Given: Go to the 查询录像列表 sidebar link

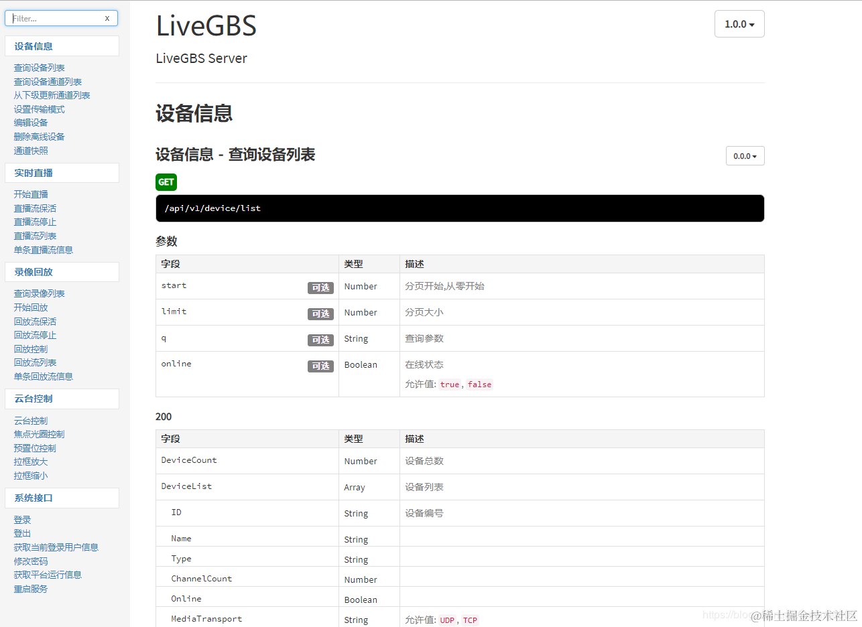Looking at the screenshot, I should tap(40, 293).
